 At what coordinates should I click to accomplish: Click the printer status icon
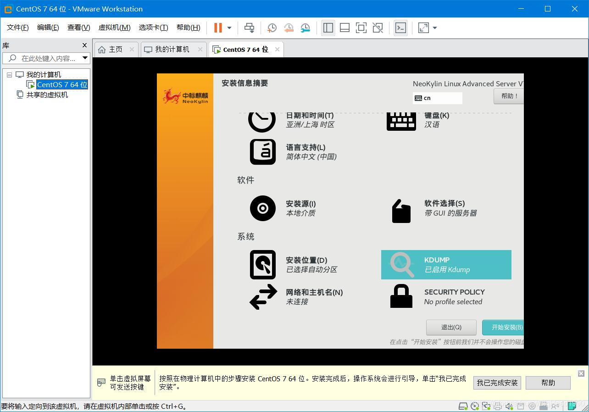click(498, 406)
